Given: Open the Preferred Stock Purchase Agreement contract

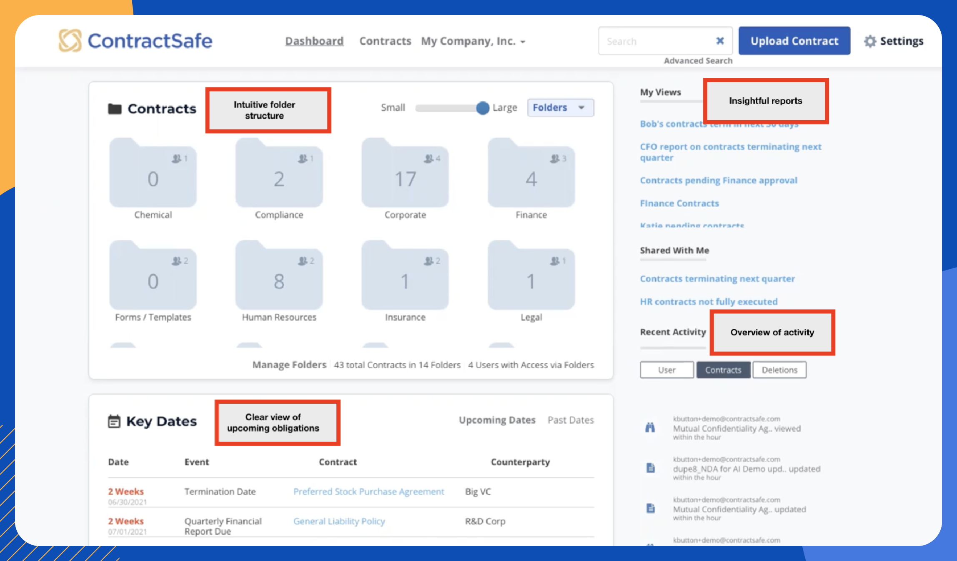Looking at the screenshot, I should point(369,491).
